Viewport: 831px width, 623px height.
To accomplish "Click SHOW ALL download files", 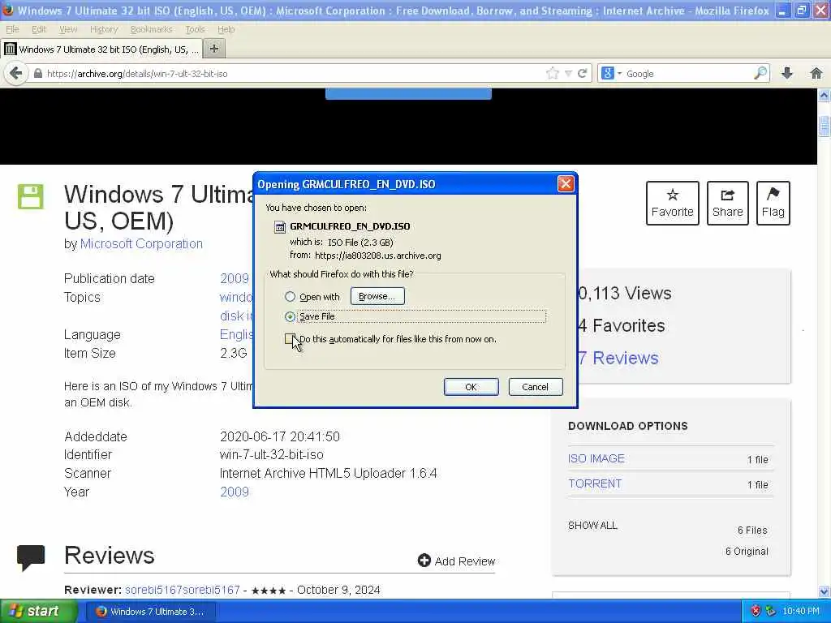I will coord(592,526).
